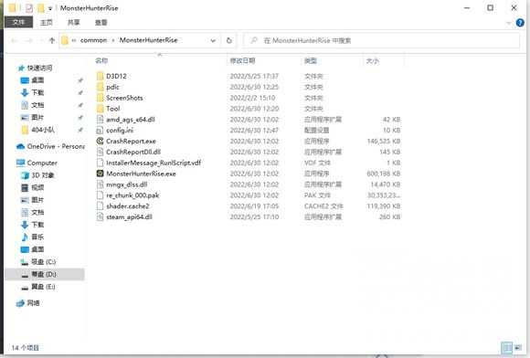Switch to the 查看 ribbon tab
Screen dimensions: 530x358
pos(101,22)
